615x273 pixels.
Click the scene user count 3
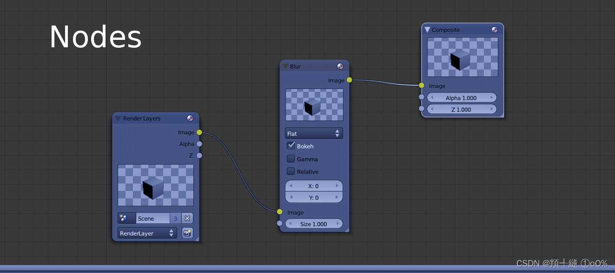pyautogui.click(x=175, y=218)
